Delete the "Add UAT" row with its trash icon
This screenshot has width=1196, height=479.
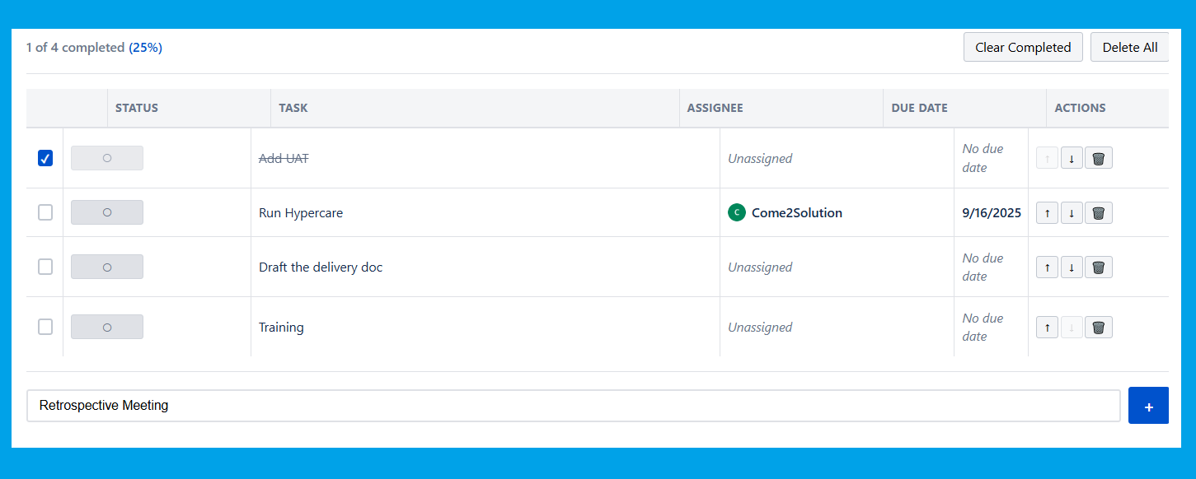[1099, 157]
